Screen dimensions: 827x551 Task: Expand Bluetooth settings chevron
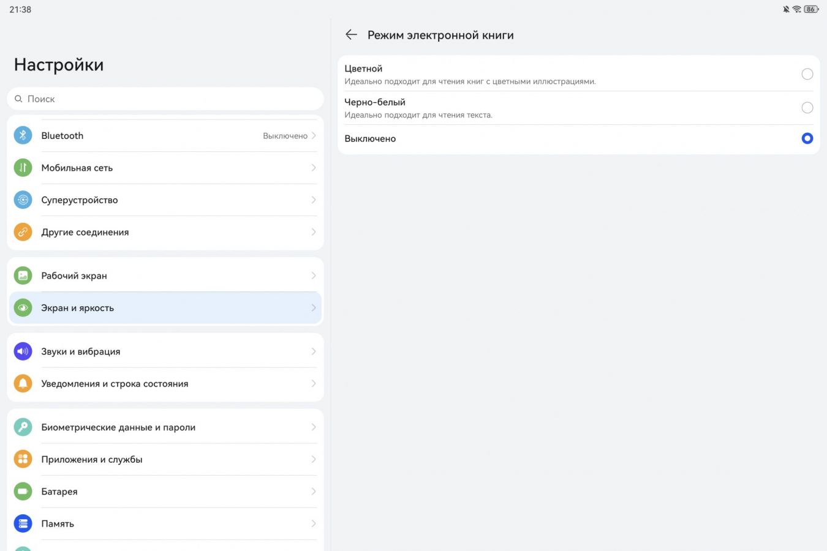[314, 135]
